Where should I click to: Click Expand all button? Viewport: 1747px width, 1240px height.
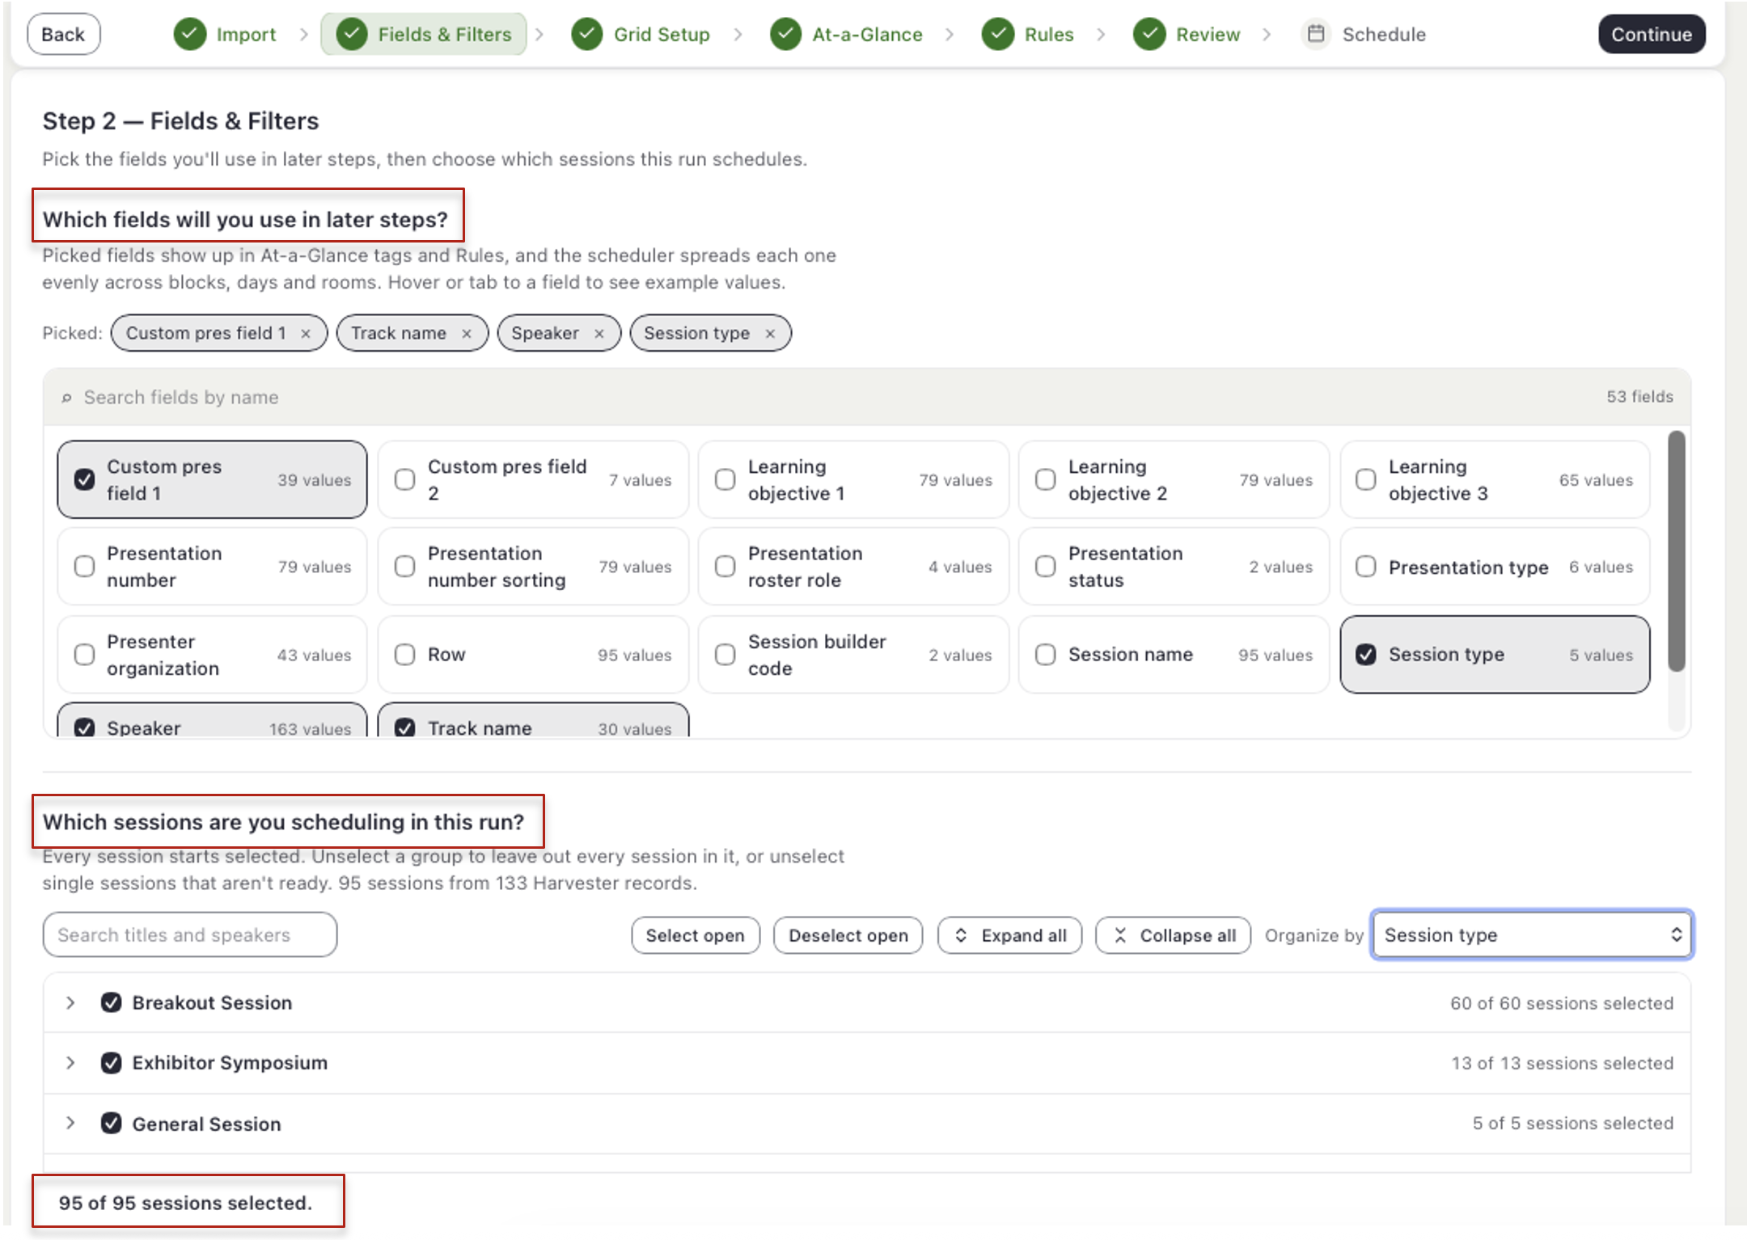1009,935
